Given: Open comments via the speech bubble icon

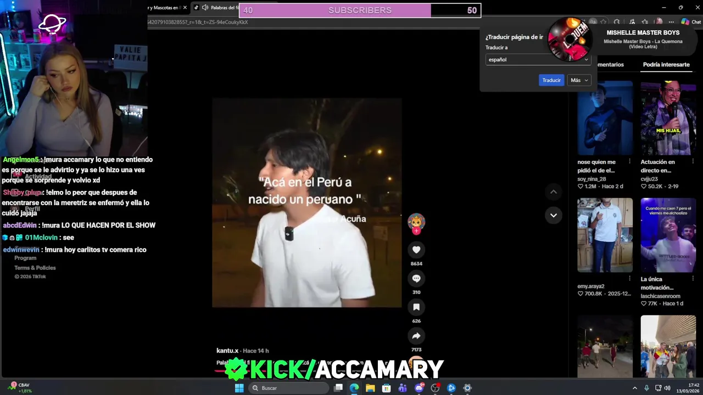Looking at the screenshot, I should tap(416, 279).
